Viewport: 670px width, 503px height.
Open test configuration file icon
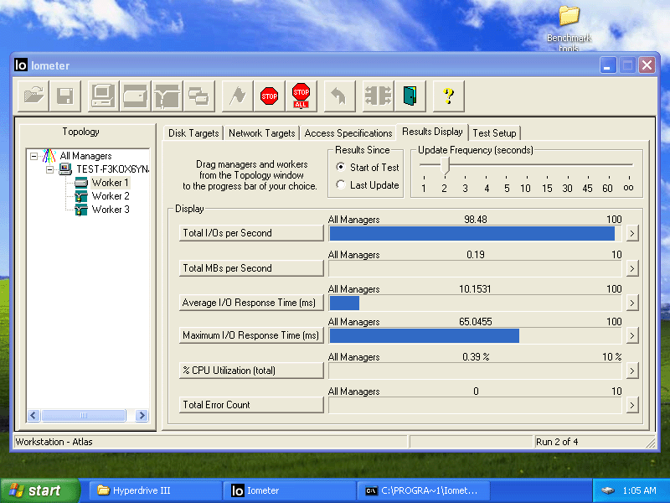[x=34, y=96]
